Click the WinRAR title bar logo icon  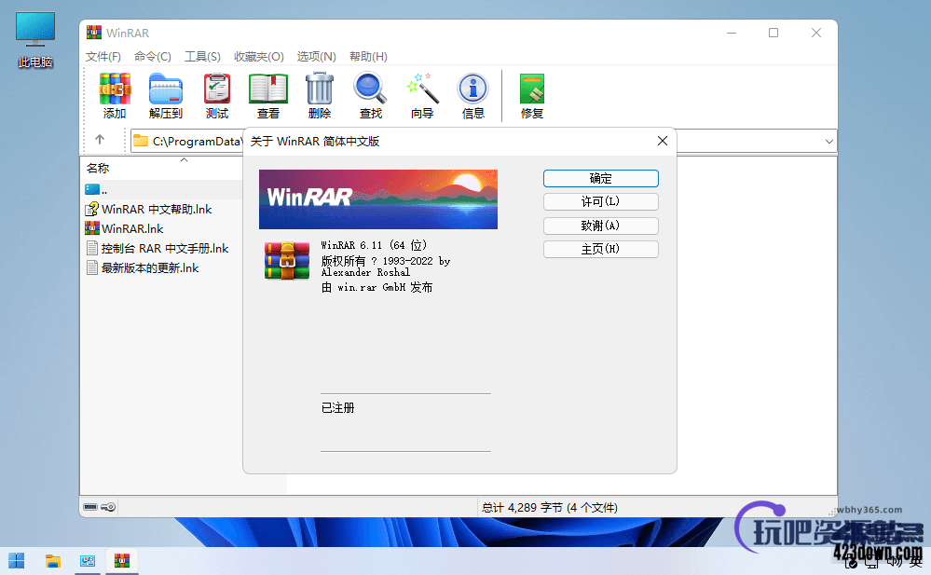(x=94, y=33)
